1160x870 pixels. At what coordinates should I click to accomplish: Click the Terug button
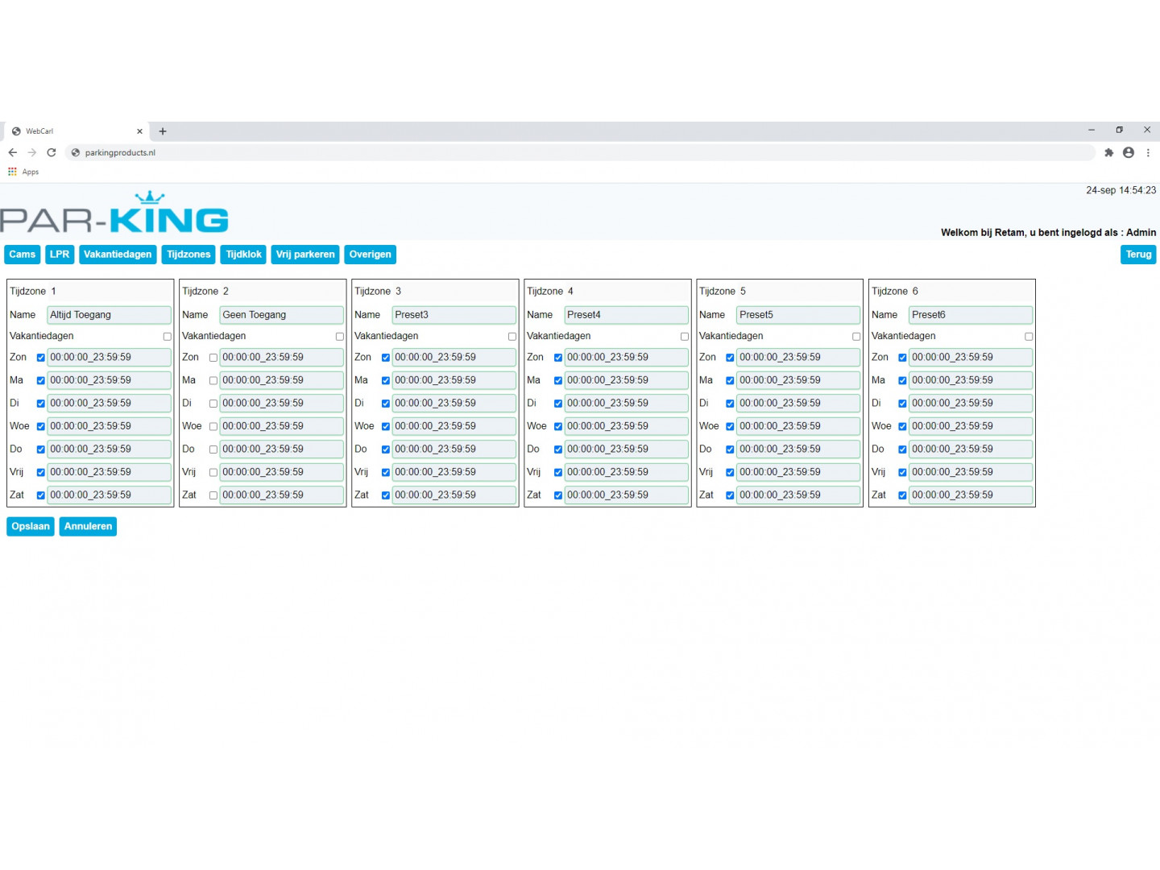point(1138,255)
